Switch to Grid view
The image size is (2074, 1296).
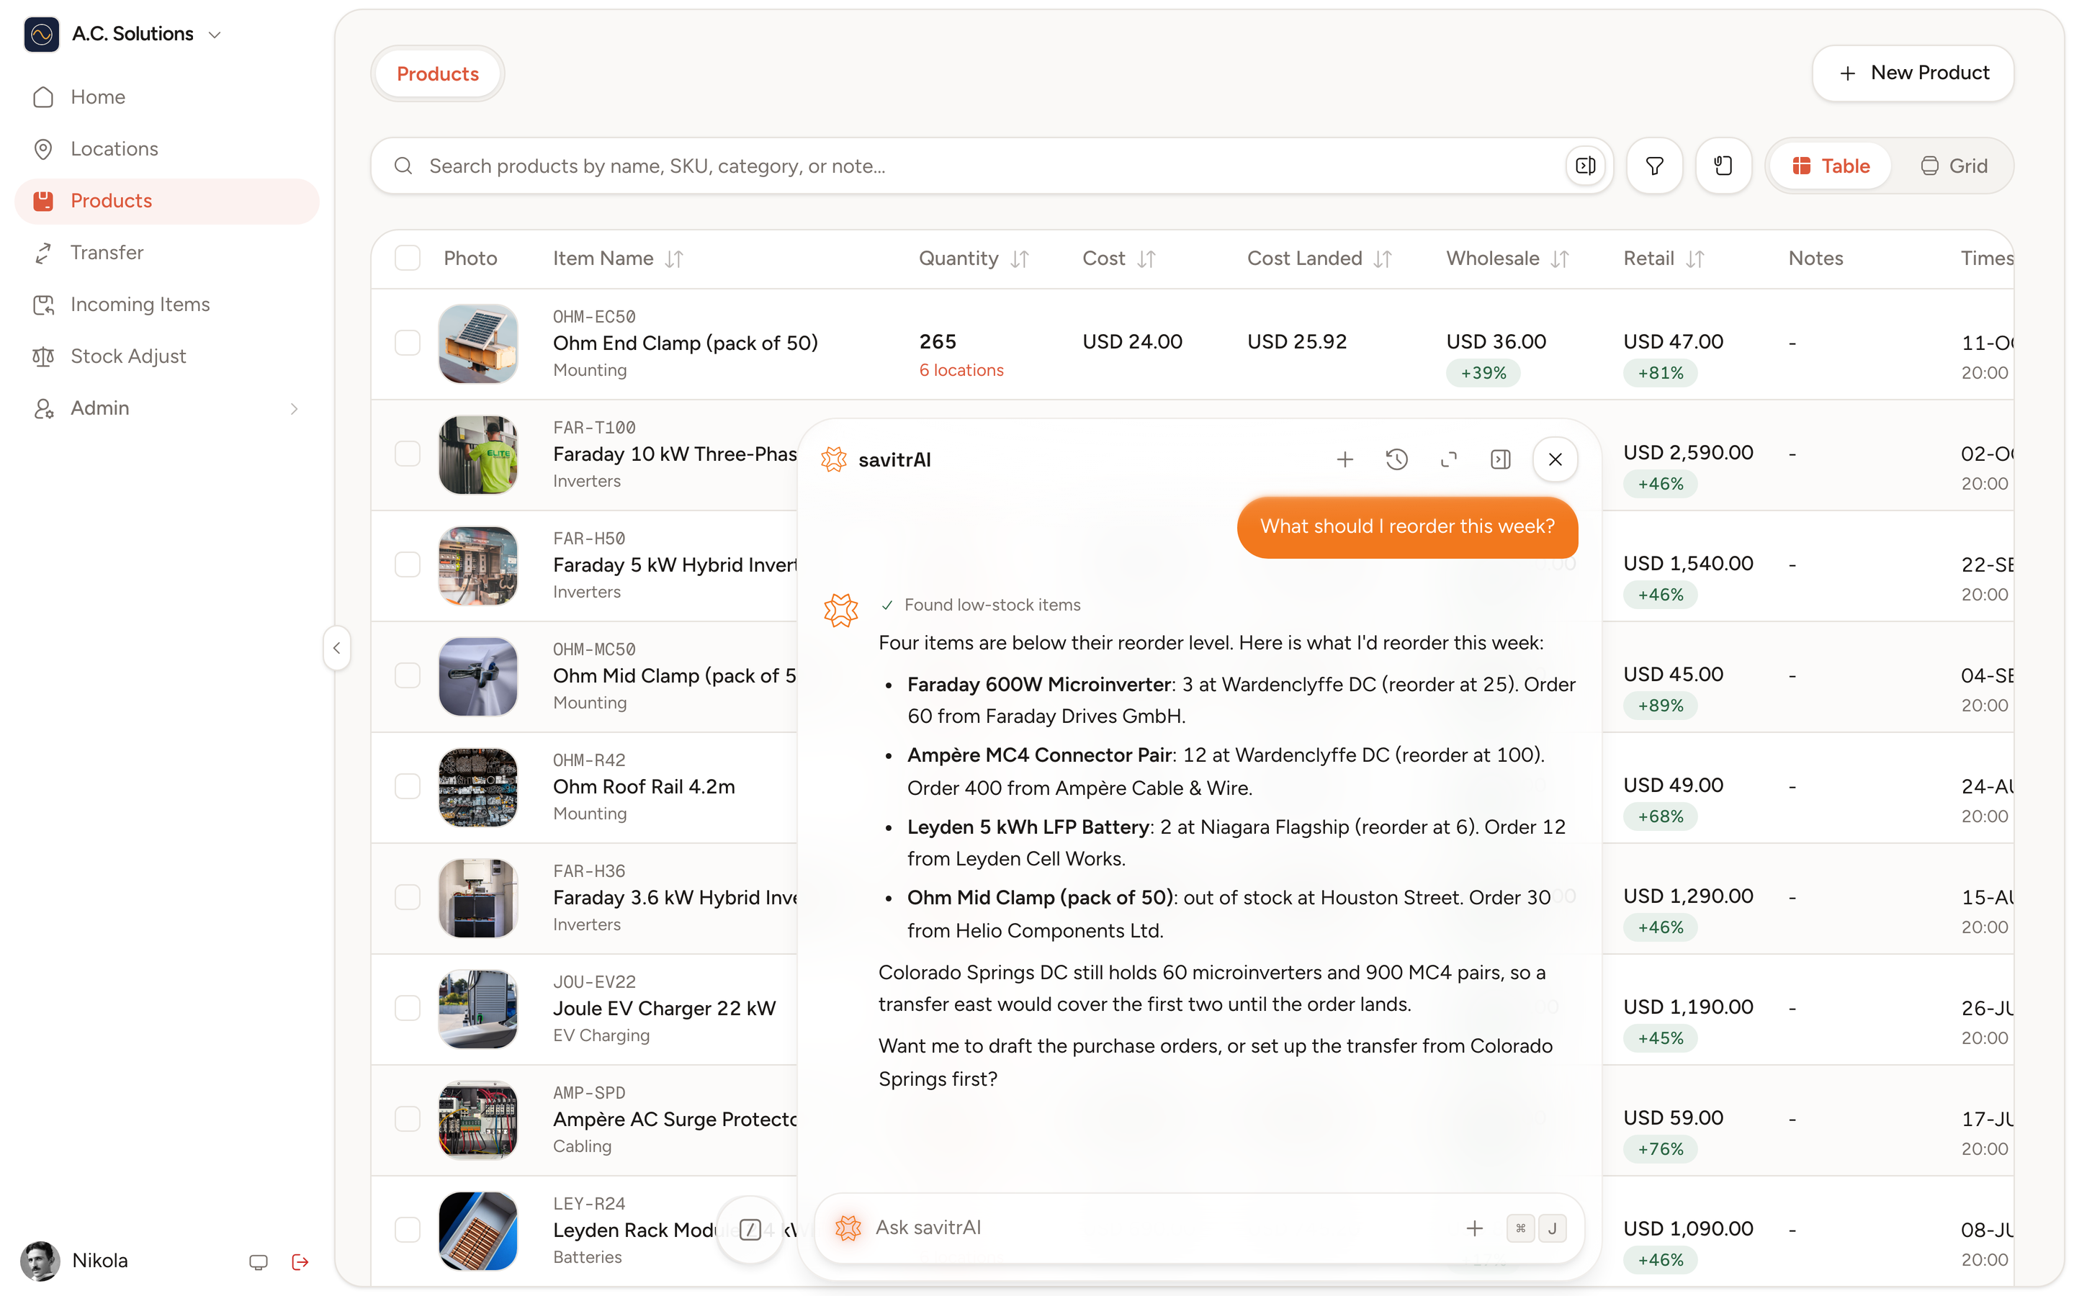tap(1954, 166)
